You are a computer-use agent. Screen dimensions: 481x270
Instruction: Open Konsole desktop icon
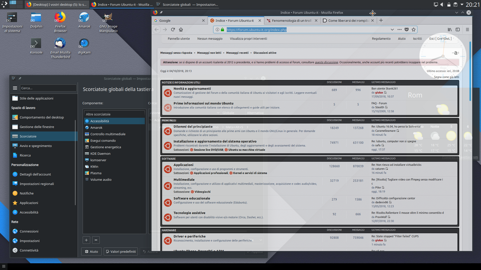coord(36,46)
